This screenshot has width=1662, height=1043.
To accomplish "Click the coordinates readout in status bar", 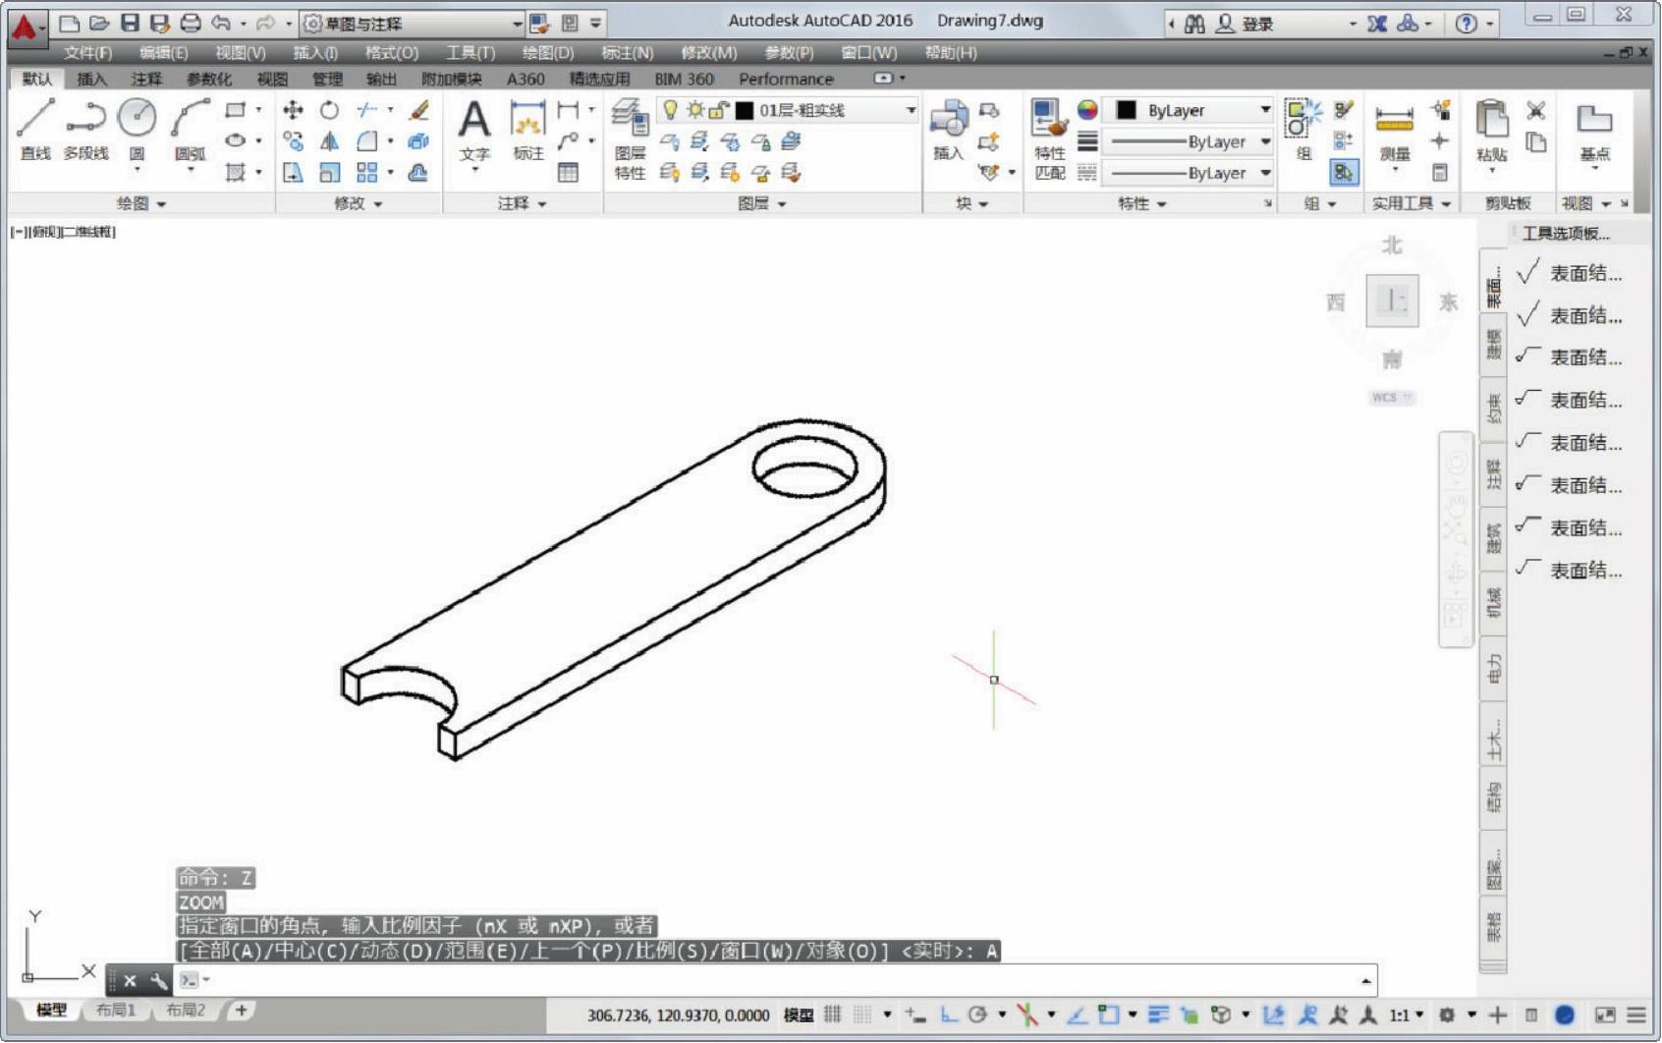I will click(x=678, y=1015).
